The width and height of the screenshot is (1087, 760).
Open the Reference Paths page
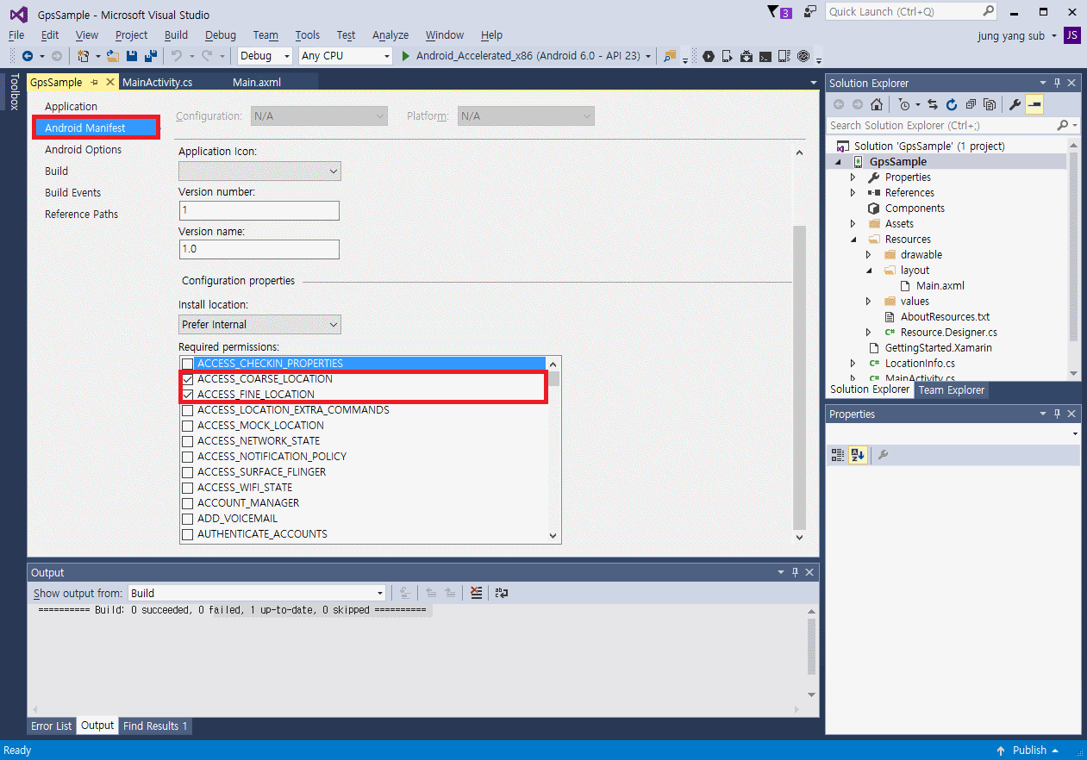82,215
